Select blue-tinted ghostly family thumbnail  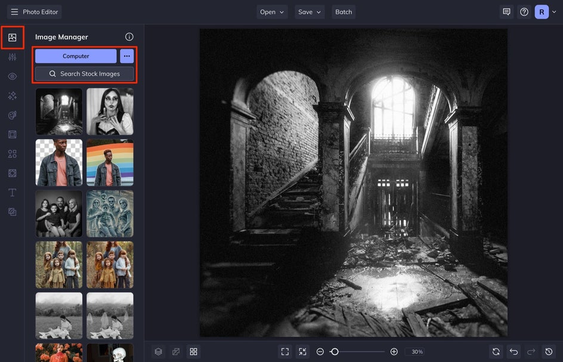point(110,214)
